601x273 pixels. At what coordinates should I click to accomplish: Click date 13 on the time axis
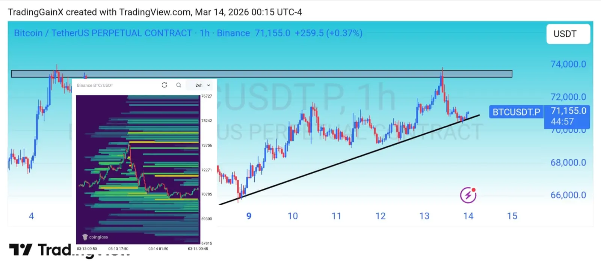424,216
